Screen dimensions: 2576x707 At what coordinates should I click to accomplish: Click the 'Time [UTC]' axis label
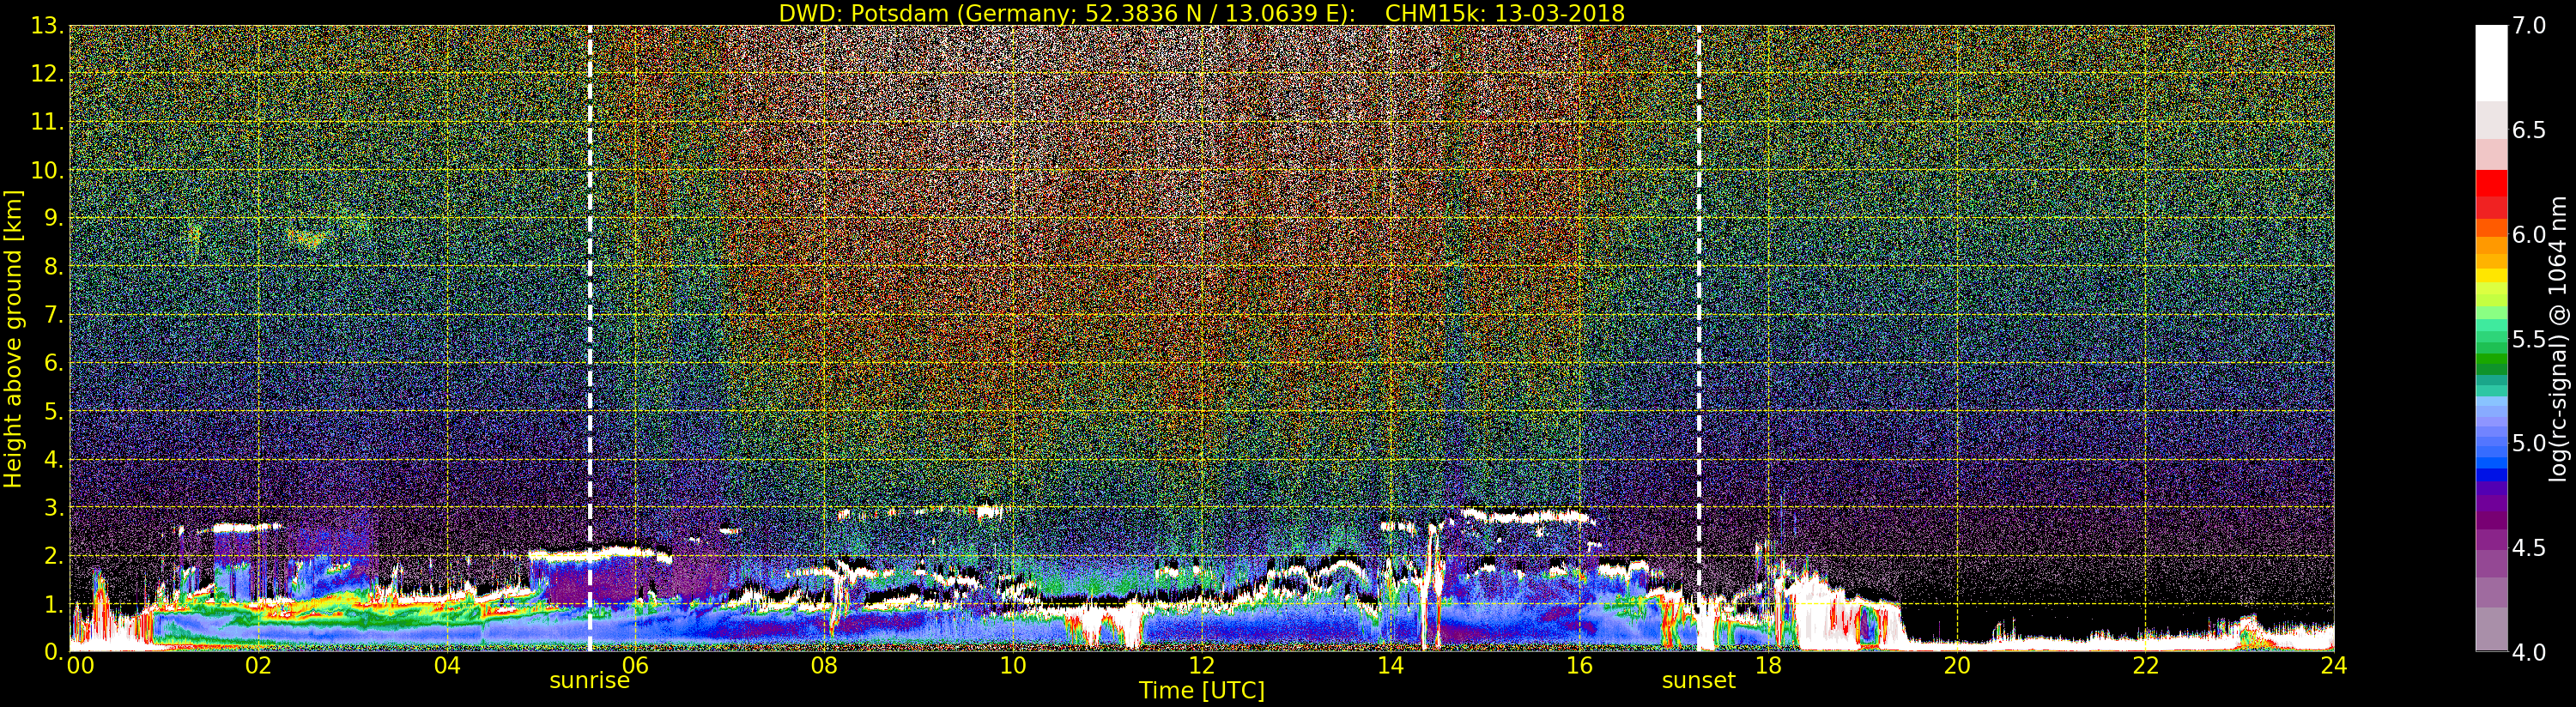pyautogui.click(x=1201, y=691)
